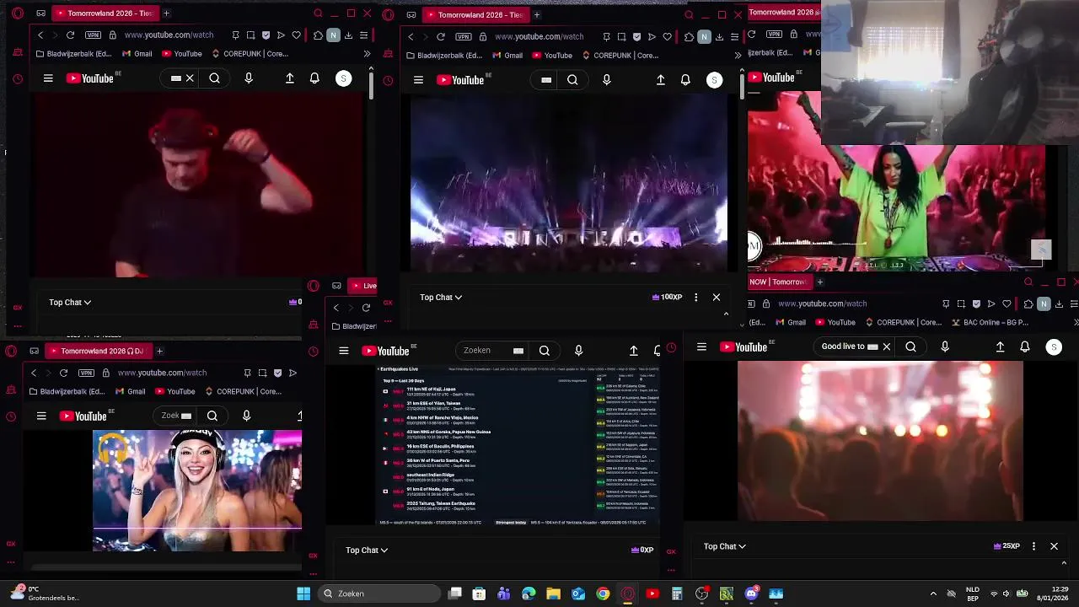Click voice search microphone in top-left window

pos(249,78)
